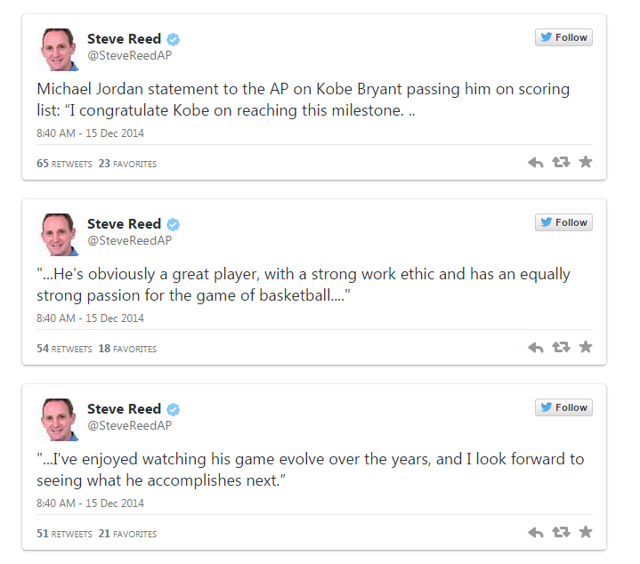View the 65 retweets list
640x564 pixels.
[x=64, y=164]
